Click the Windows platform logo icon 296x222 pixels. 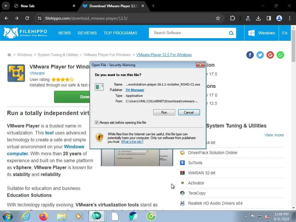(x=251, y=33)
